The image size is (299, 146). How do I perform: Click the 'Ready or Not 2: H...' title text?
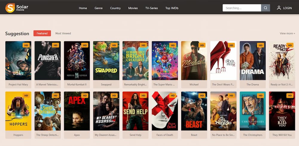coord(282,84)
